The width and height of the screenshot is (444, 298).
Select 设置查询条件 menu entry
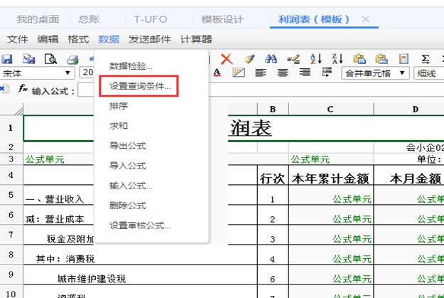click(x=140, y=86)
